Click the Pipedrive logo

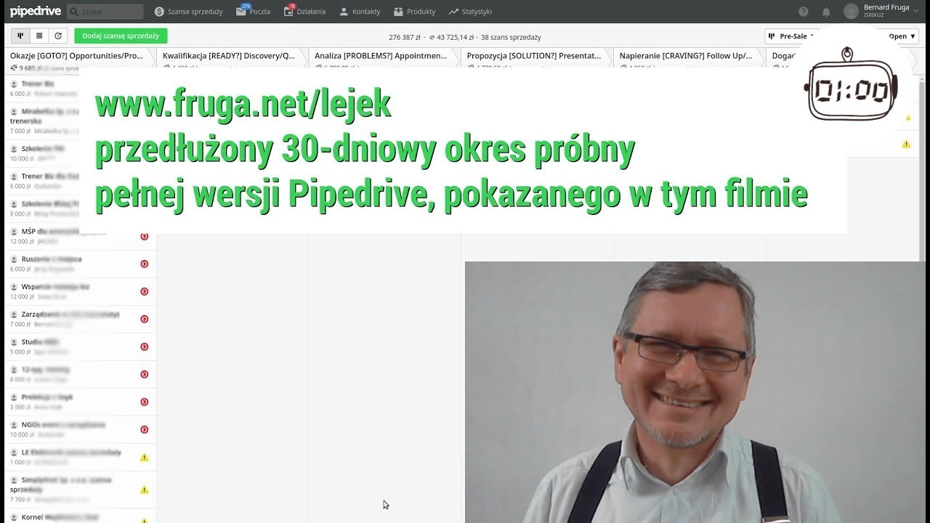[35, 12]
